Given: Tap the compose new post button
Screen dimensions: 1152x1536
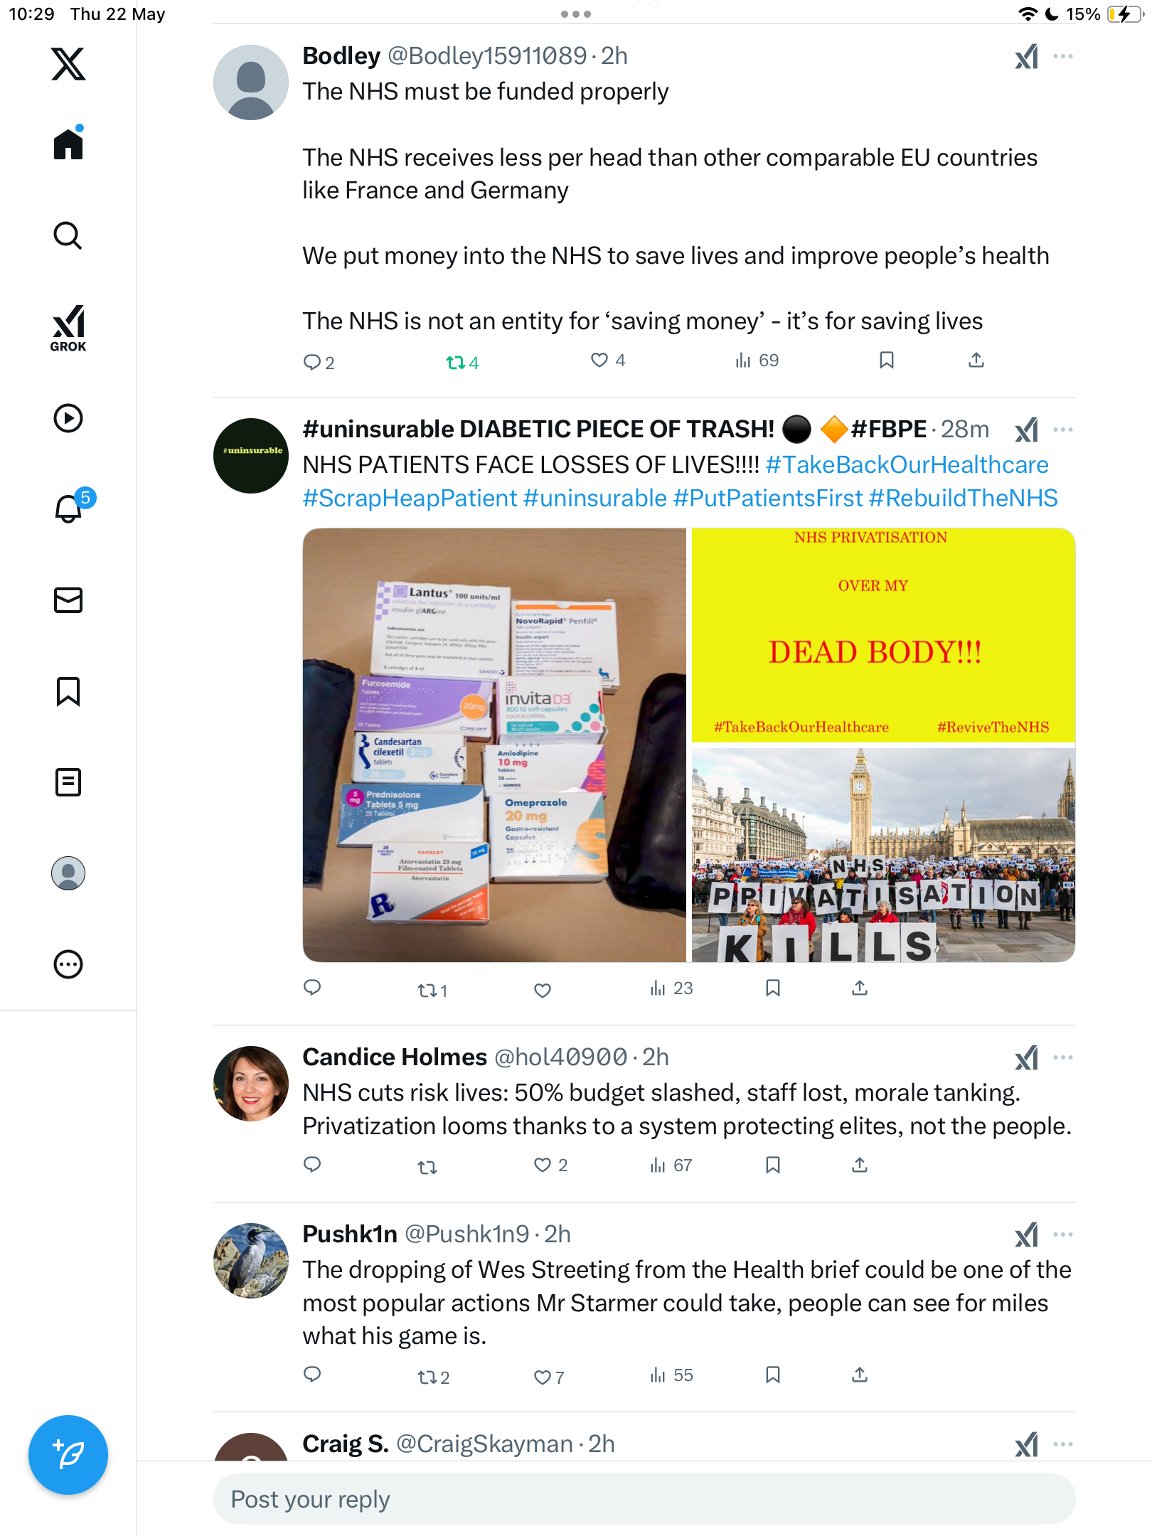Looking at the screenshot, I should (x=68, y=1455).
